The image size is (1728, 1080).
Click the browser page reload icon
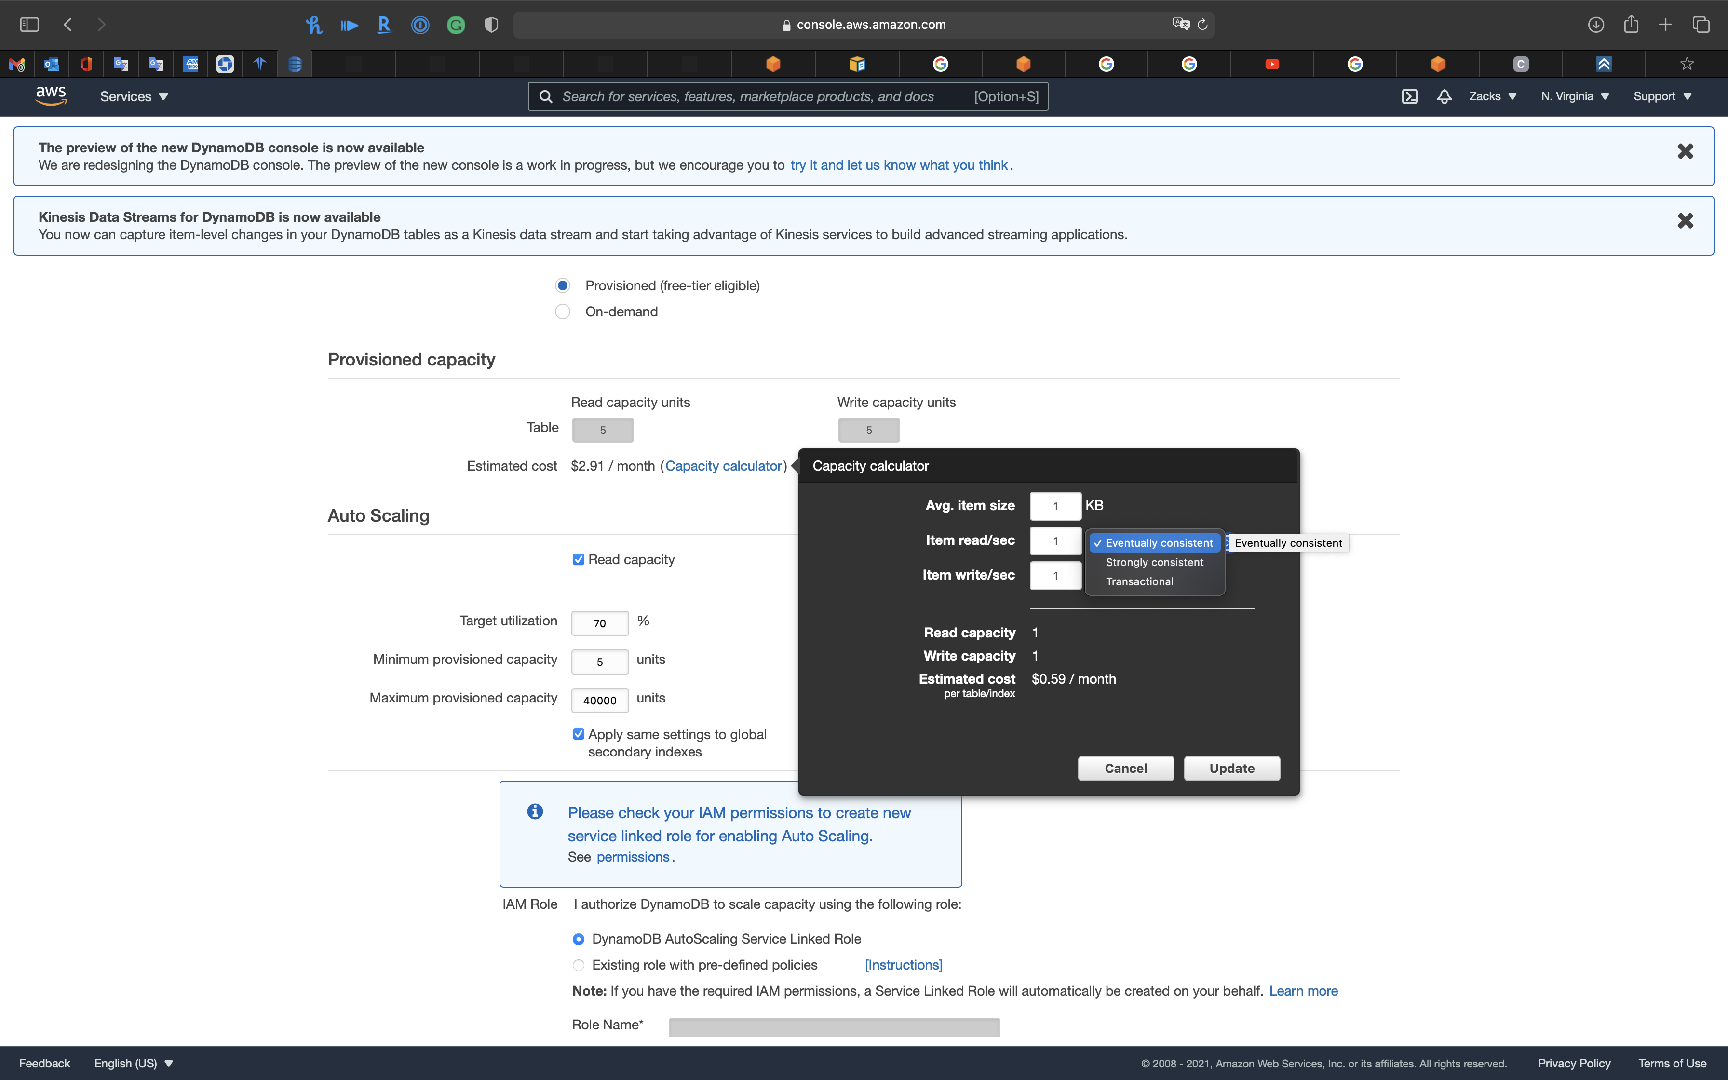(x=1202, y=24)
